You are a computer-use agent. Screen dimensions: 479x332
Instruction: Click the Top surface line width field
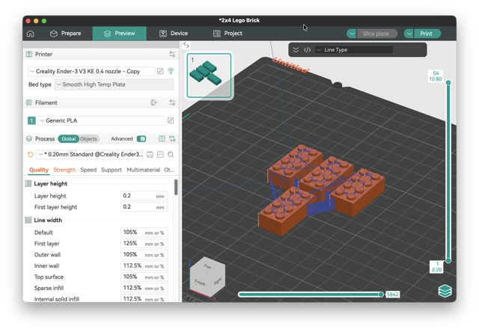[x=144, y=277]
